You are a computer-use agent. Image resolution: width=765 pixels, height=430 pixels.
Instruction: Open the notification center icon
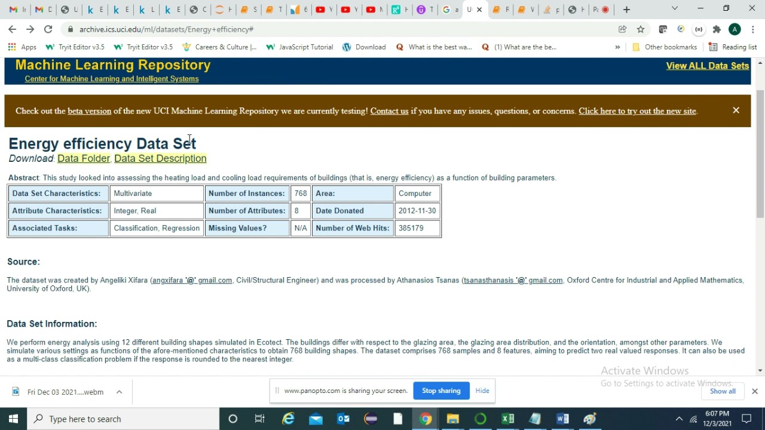point(746,419)
